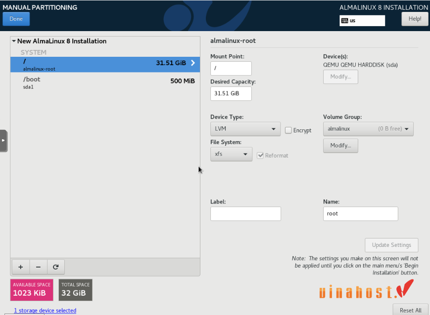Click the AVAILABLE SPACE 1023 KiB box

32,290
